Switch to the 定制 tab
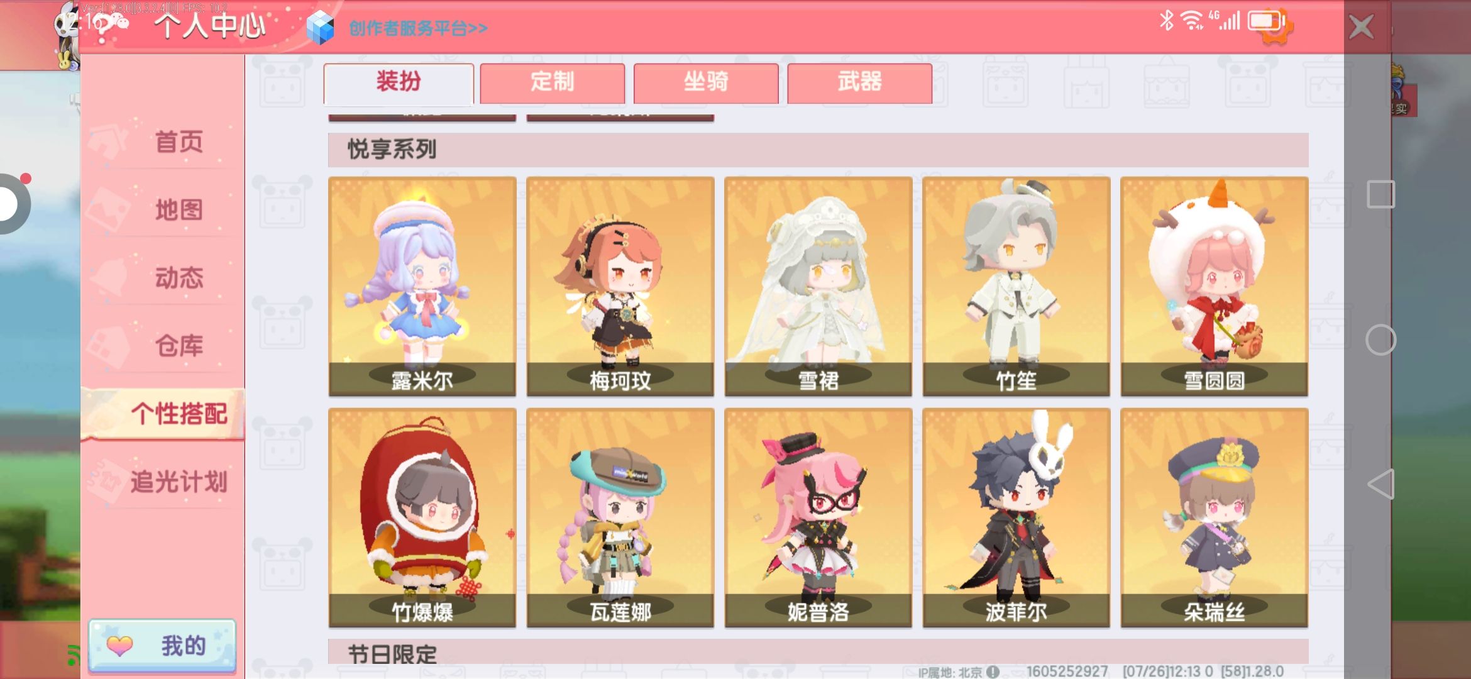Image resolution: width=1471 pixels, height=679 pixels. (552, 82)
